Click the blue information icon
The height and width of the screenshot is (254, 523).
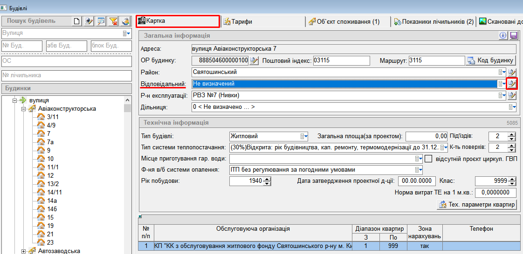503,36
